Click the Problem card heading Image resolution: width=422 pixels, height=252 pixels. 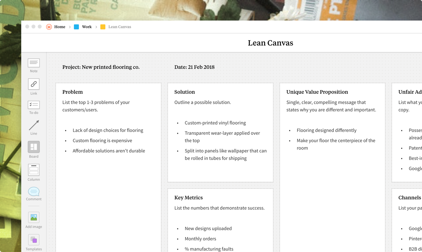(73, 92)
